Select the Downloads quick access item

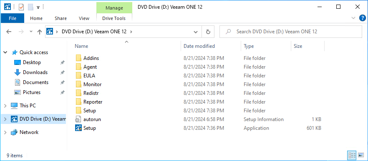coord(35,72)
